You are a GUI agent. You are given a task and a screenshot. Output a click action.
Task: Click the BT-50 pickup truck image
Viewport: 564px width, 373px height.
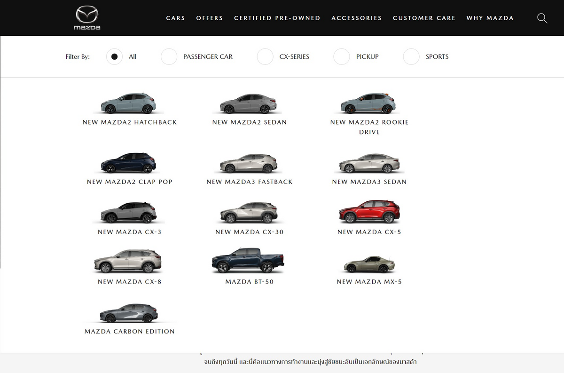[x=248, y=261]
